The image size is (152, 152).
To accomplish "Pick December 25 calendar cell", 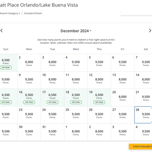I will [76, 115].
